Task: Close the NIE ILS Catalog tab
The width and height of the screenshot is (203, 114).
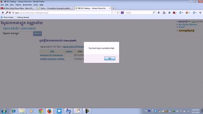Action: (x=110, y=8)
